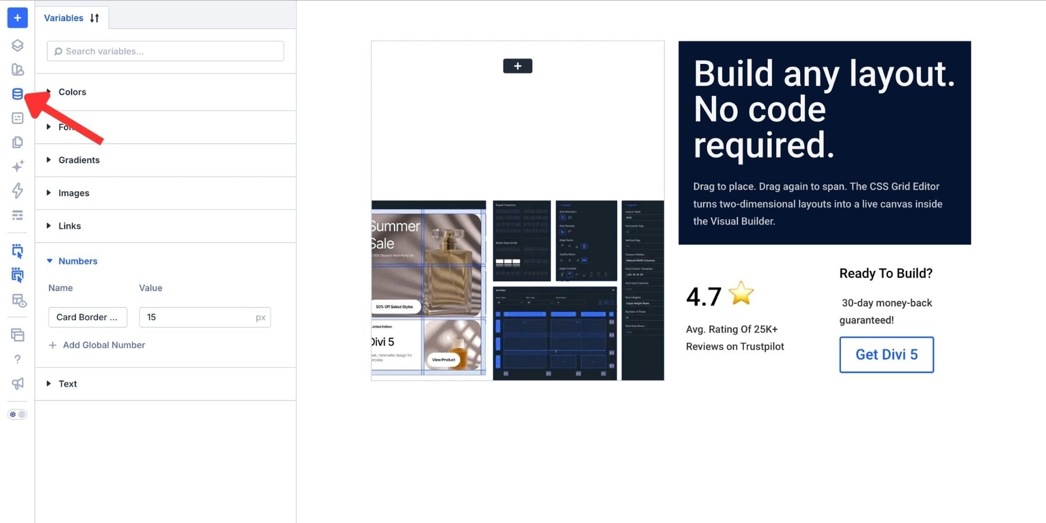Expand the Gradients section

pos(166,160)
